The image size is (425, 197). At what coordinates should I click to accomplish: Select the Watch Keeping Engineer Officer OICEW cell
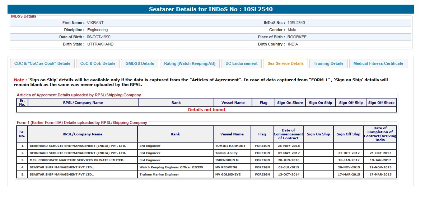tap(171, 167)
